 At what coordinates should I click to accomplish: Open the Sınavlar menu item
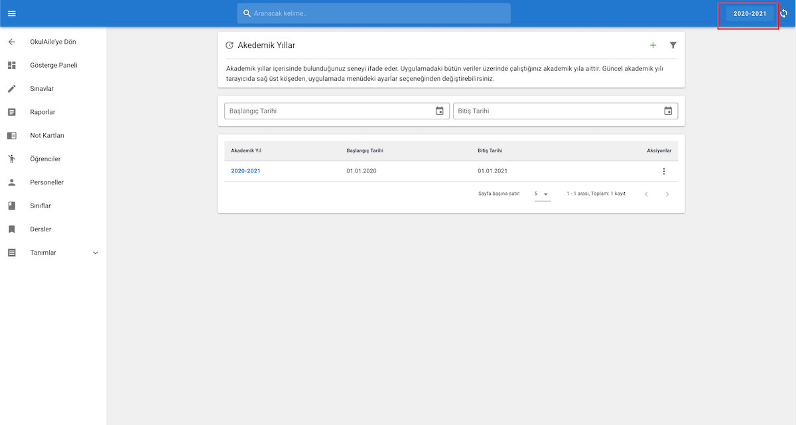pyautogui.click(x=42, y=89)
